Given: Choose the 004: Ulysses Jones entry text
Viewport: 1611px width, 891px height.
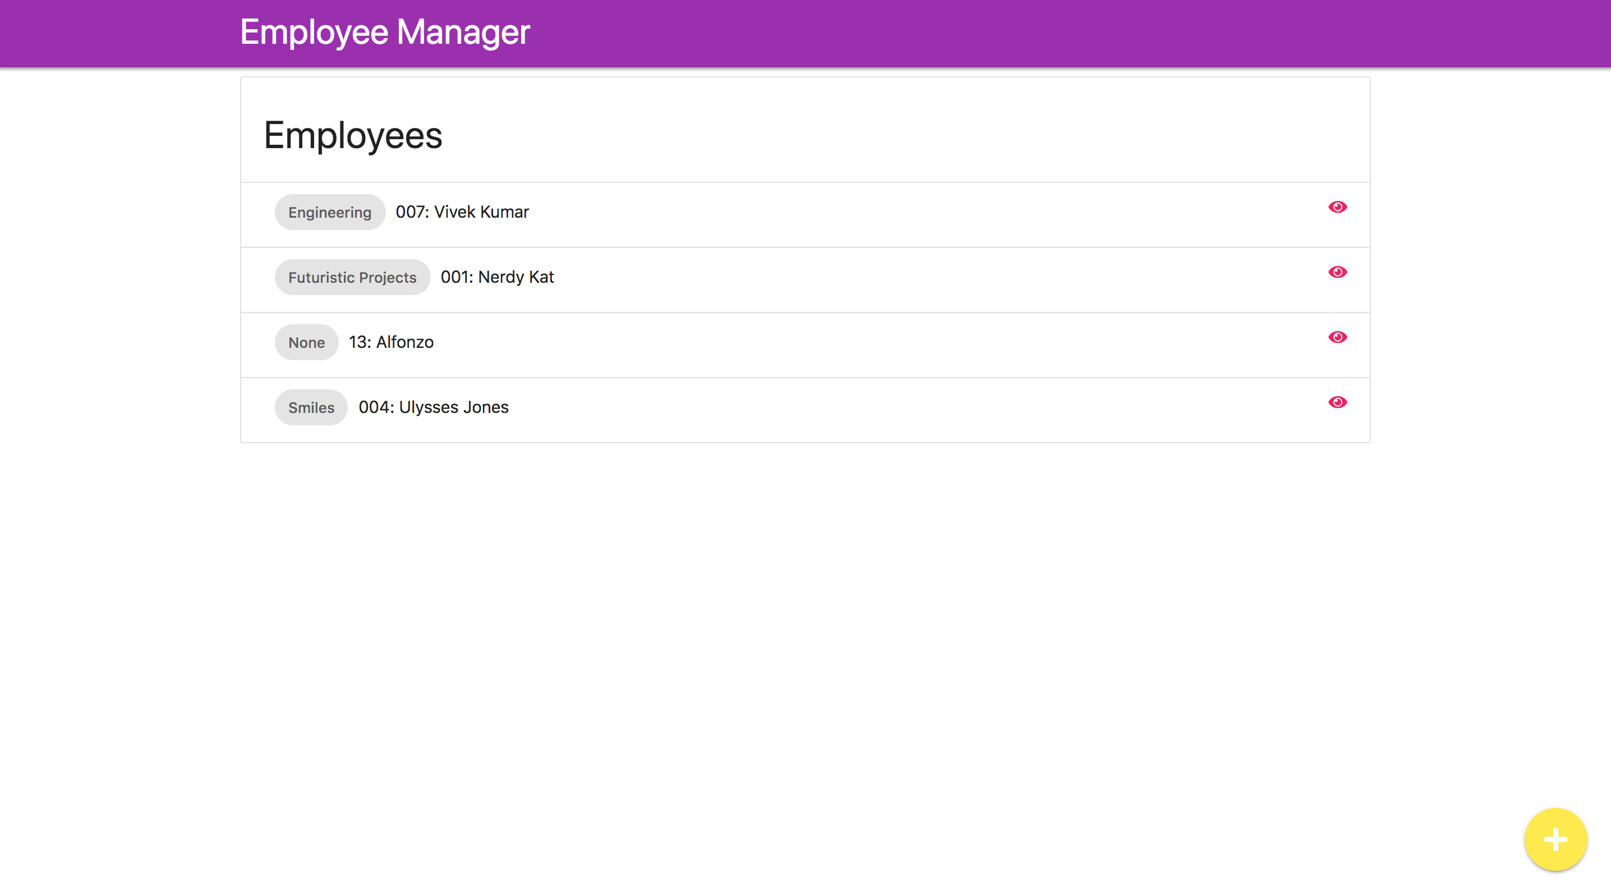Looking at the screenshot, I should coord(434,407).
